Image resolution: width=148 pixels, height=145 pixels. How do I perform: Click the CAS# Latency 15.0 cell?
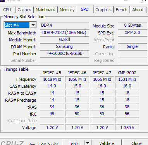click(77, 86)
